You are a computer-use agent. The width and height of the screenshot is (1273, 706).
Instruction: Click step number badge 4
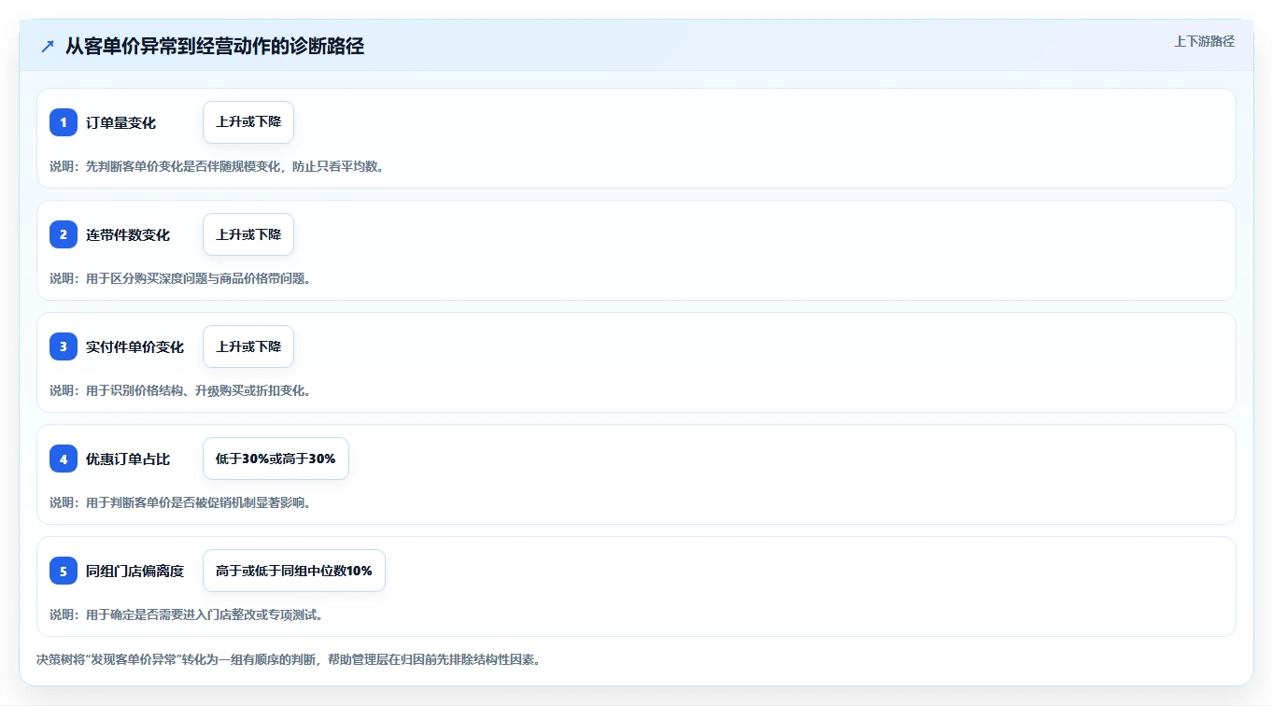(64, 459)
